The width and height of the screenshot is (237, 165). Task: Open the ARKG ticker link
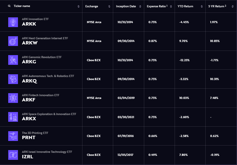(x=29, y=62)
